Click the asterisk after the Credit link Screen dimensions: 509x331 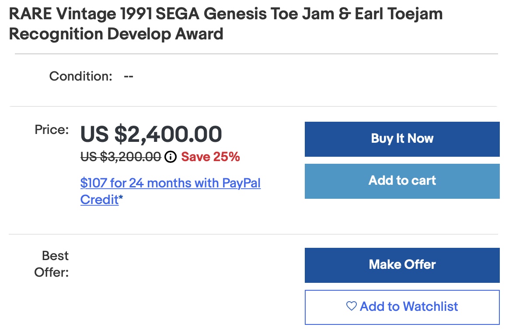click(x=121, y=198)
